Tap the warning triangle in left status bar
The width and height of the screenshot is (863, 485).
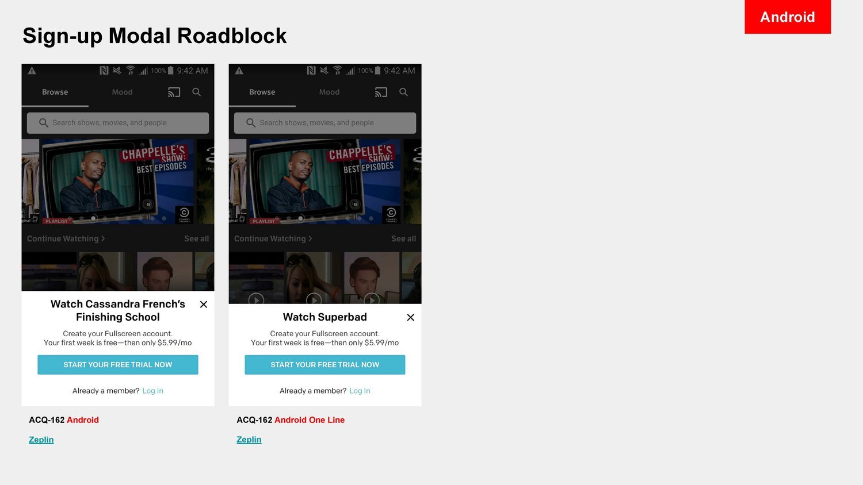pyautogui.click(x=32, y=71)
